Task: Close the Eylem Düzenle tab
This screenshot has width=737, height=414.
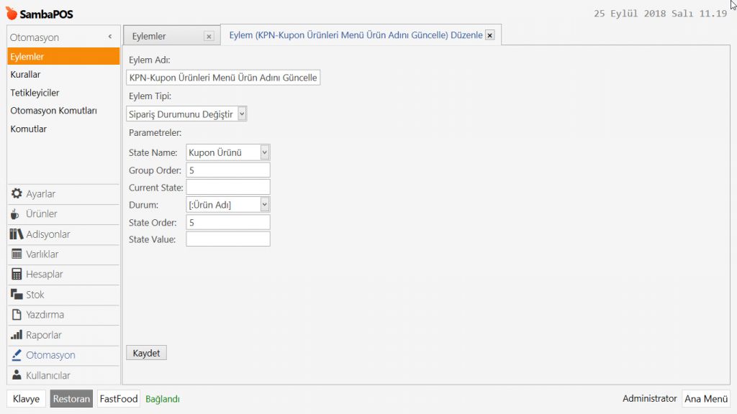Action: (x=489, y=35)
